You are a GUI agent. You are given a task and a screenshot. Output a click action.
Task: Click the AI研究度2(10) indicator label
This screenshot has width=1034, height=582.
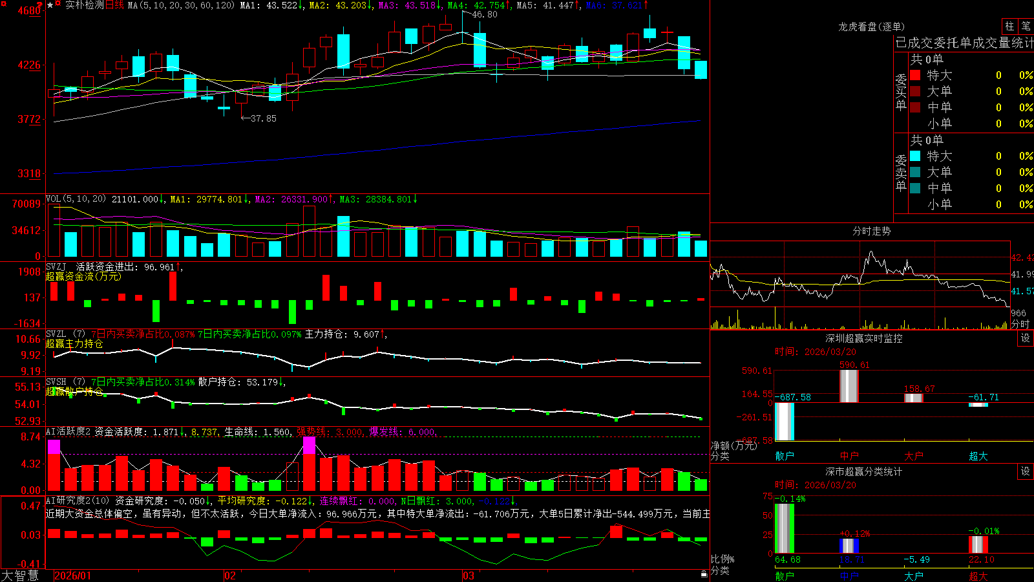(x=78, y=501)
